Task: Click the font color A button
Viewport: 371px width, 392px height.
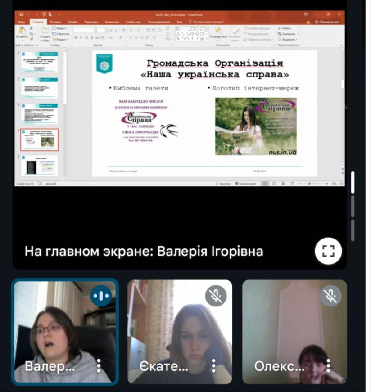Action: (121, 37)
